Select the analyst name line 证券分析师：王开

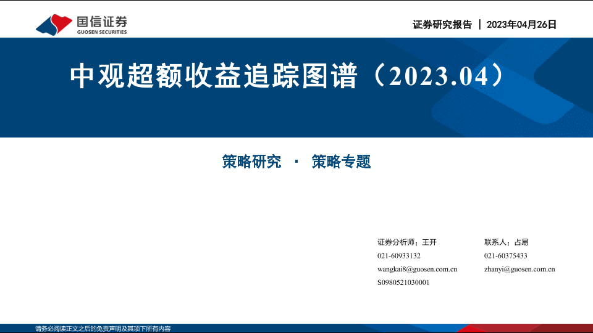[406, 242]
